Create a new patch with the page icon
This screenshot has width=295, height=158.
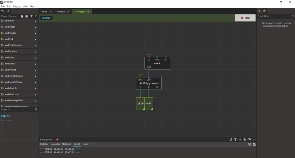22,16
